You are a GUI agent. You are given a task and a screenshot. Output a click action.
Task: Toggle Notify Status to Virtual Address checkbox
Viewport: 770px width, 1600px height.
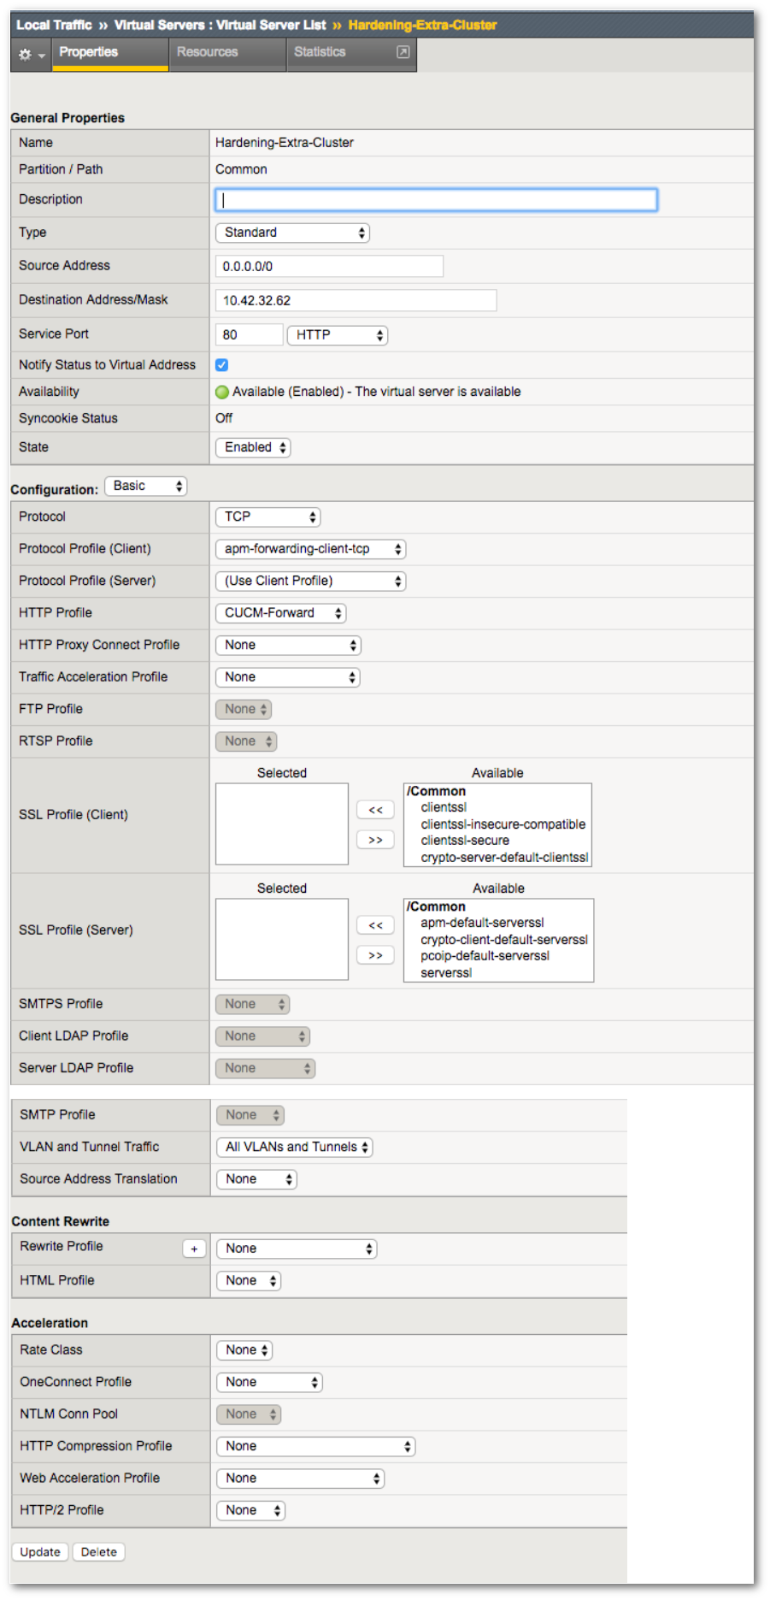221,365
